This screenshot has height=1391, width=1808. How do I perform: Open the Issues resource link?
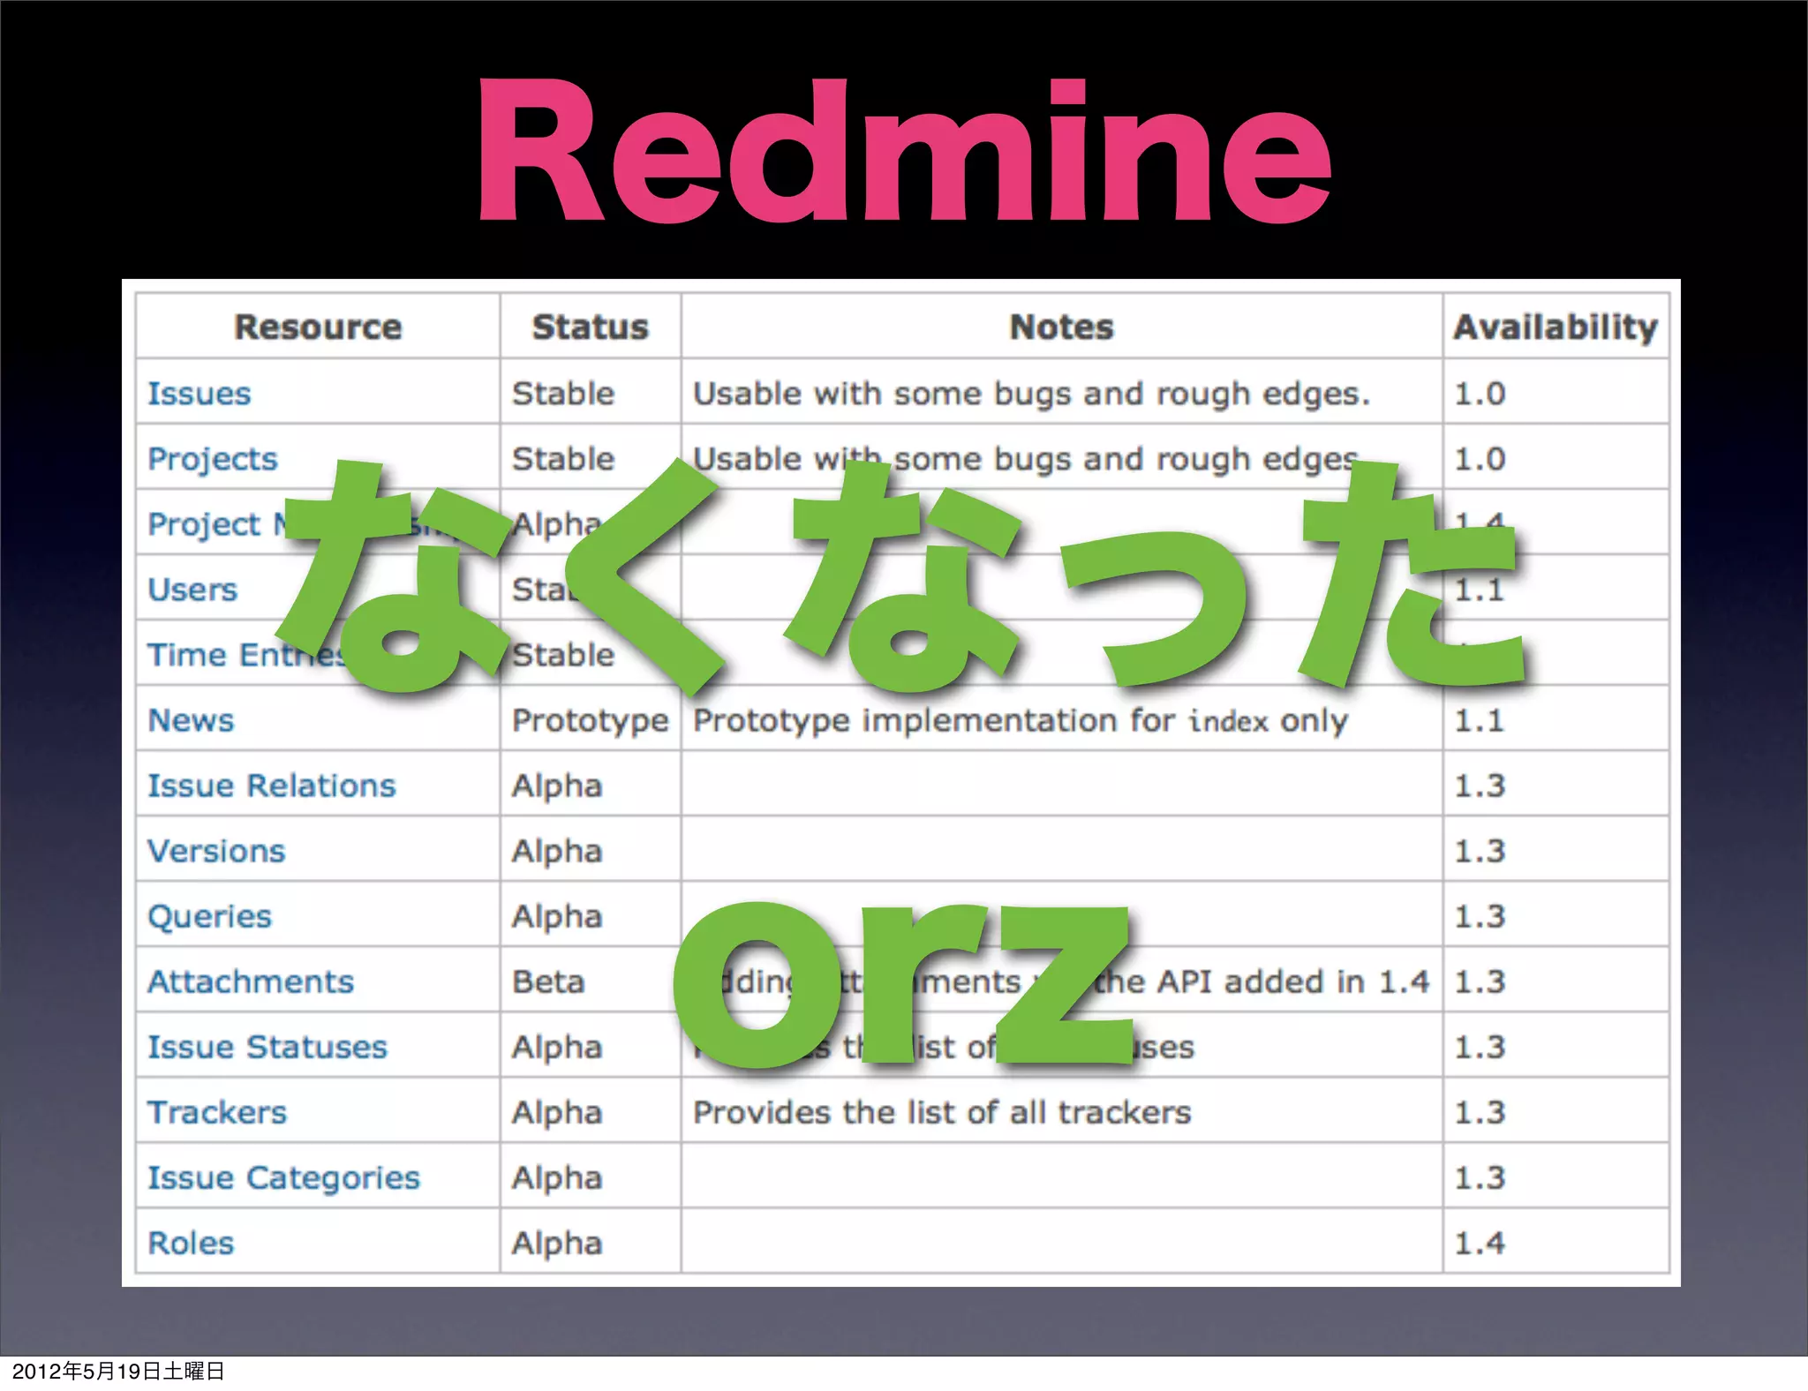199,394
